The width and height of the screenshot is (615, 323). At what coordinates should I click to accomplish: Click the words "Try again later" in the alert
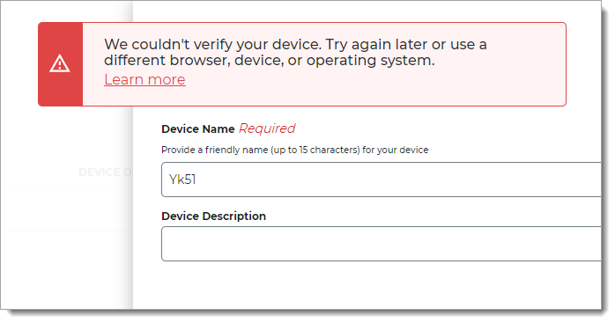(376, 44)
